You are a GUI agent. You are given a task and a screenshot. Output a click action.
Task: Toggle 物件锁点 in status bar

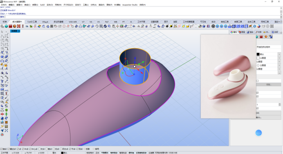point(114,153)
